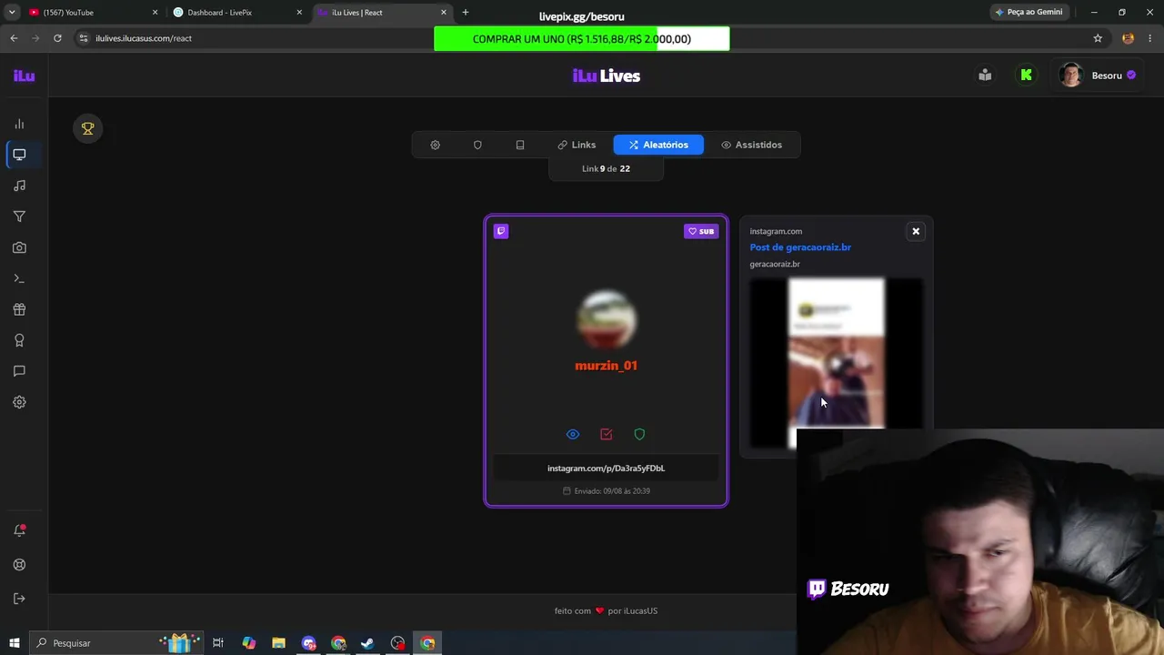Viewport: 1164px width, 655px height.
Task: Open Steam from the taskbar
Action: (367, 643)
